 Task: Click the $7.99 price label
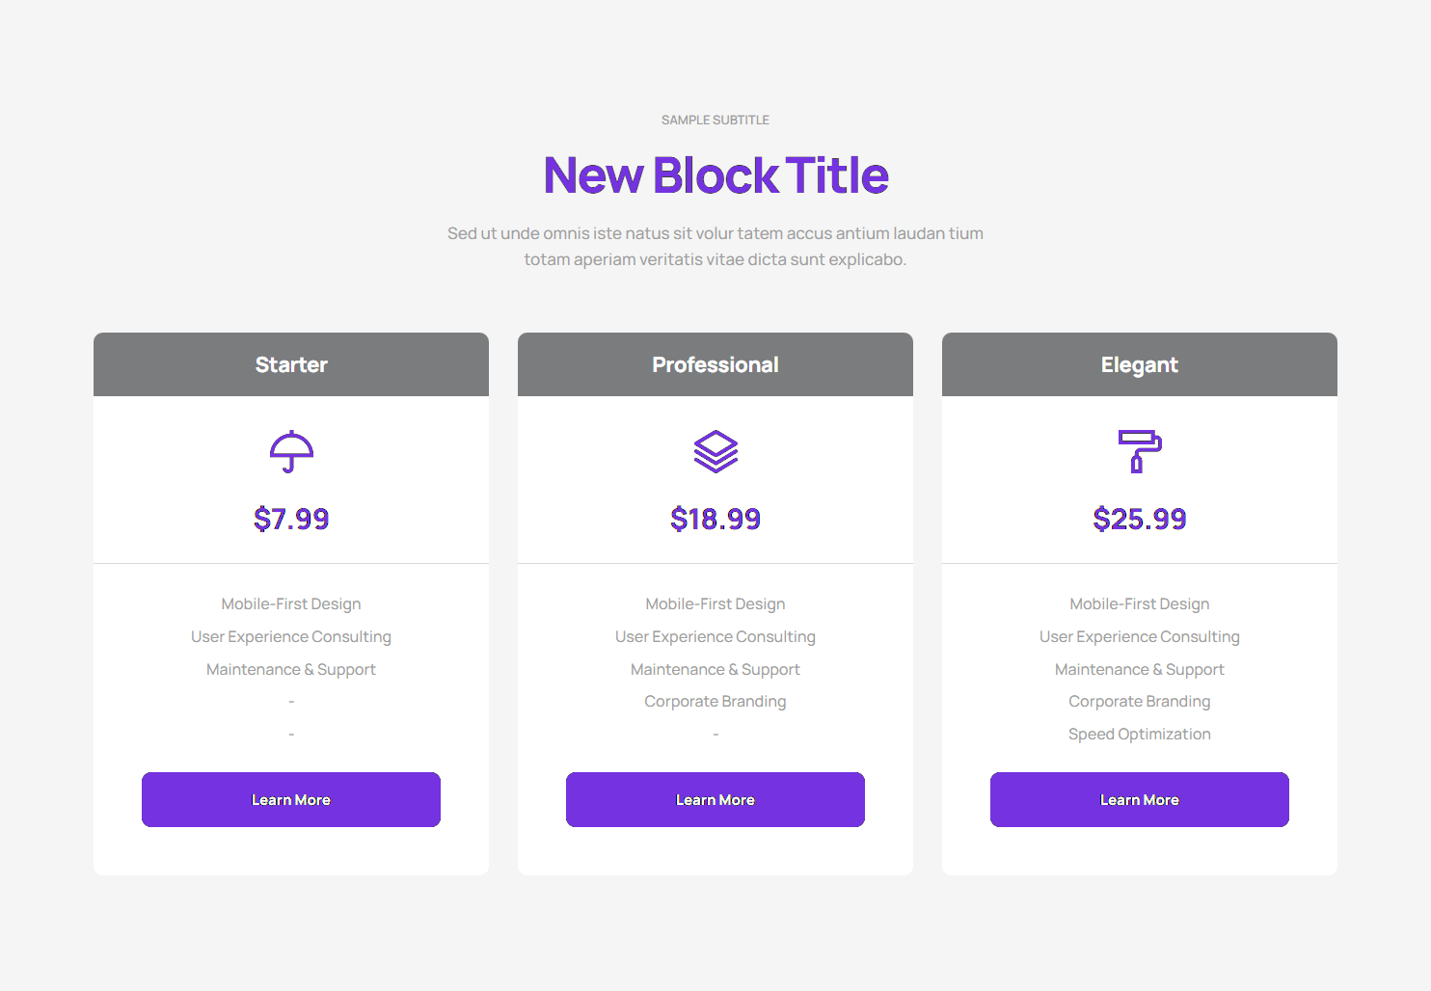pyautogui.click(x=291, y=519)
